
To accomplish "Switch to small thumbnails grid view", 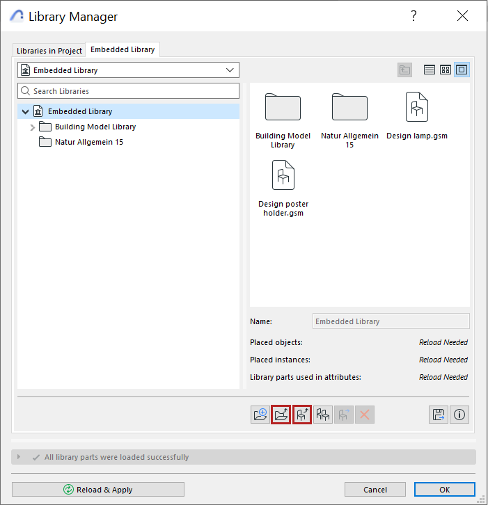I will tap(446, 70).
